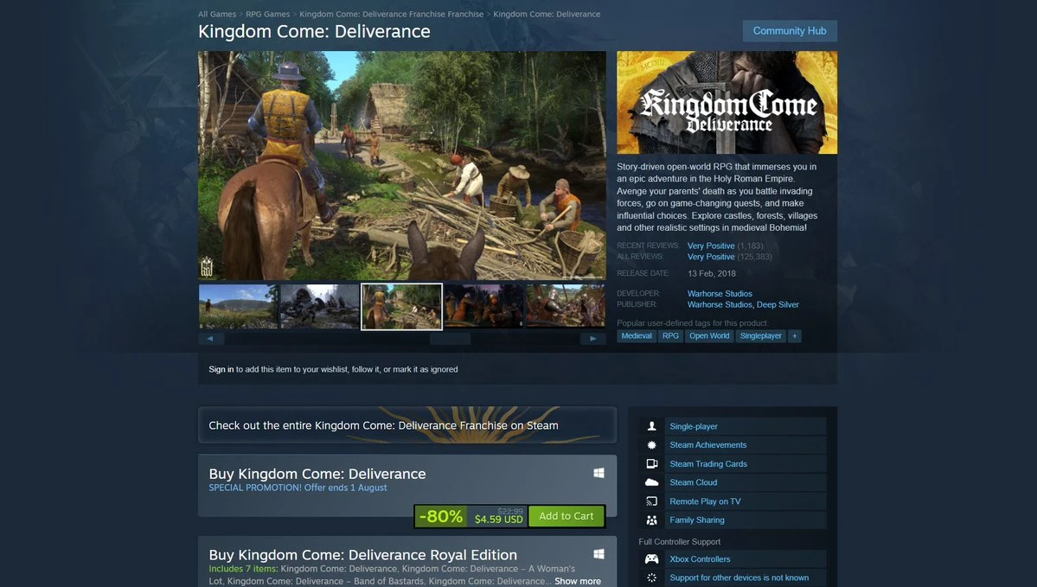Go to RPG Games breadcrumb
1037x587 pixels.
[268, 14]
